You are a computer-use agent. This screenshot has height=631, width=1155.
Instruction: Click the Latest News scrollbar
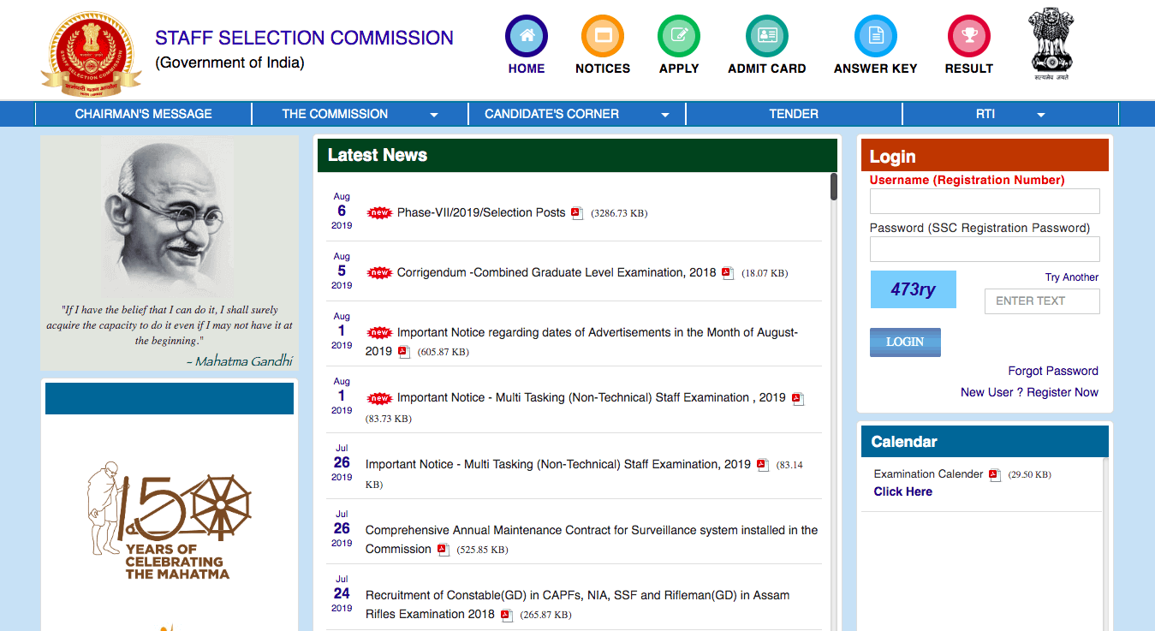(x=833, y=188)
